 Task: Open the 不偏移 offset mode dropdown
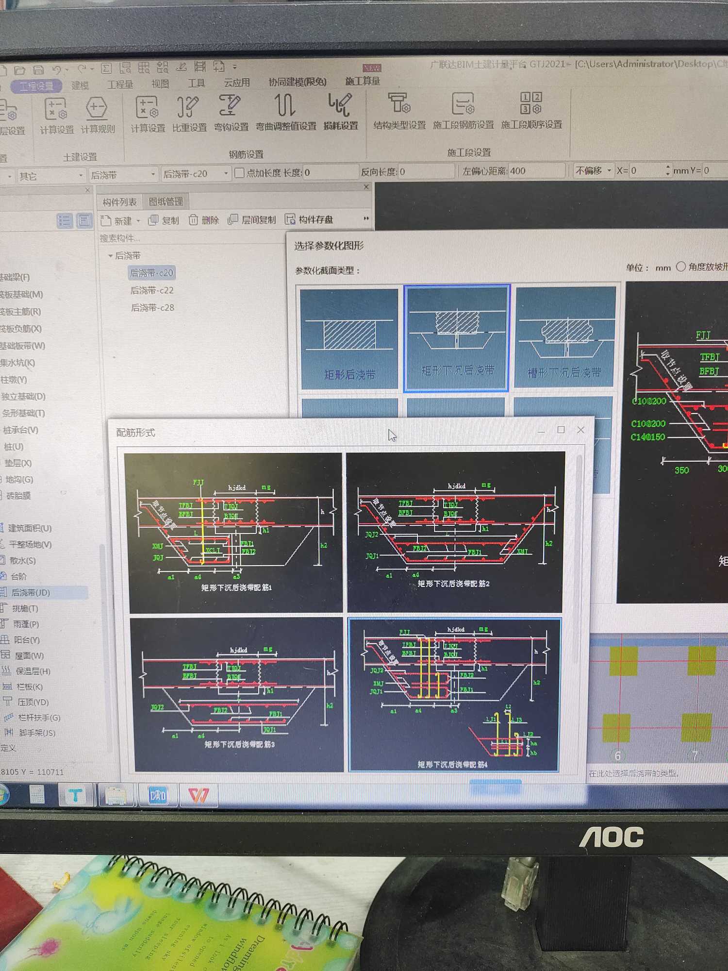593,171
